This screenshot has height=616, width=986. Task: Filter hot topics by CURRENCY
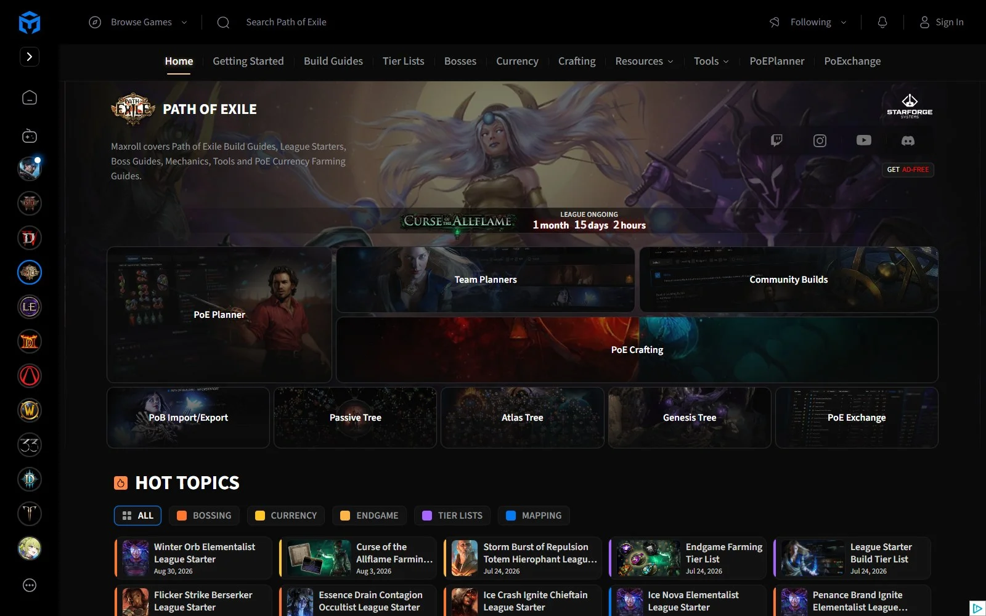(286, 516)
